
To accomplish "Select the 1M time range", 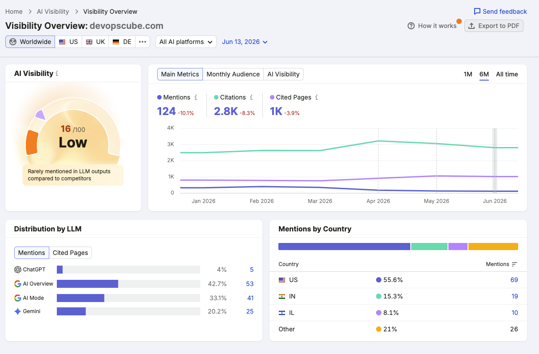I will [468, 74].
